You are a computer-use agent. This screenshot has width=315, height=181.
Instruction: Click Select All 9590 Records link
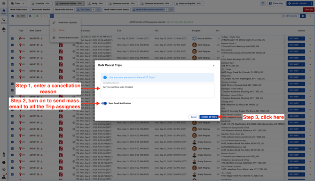(180, 22)
